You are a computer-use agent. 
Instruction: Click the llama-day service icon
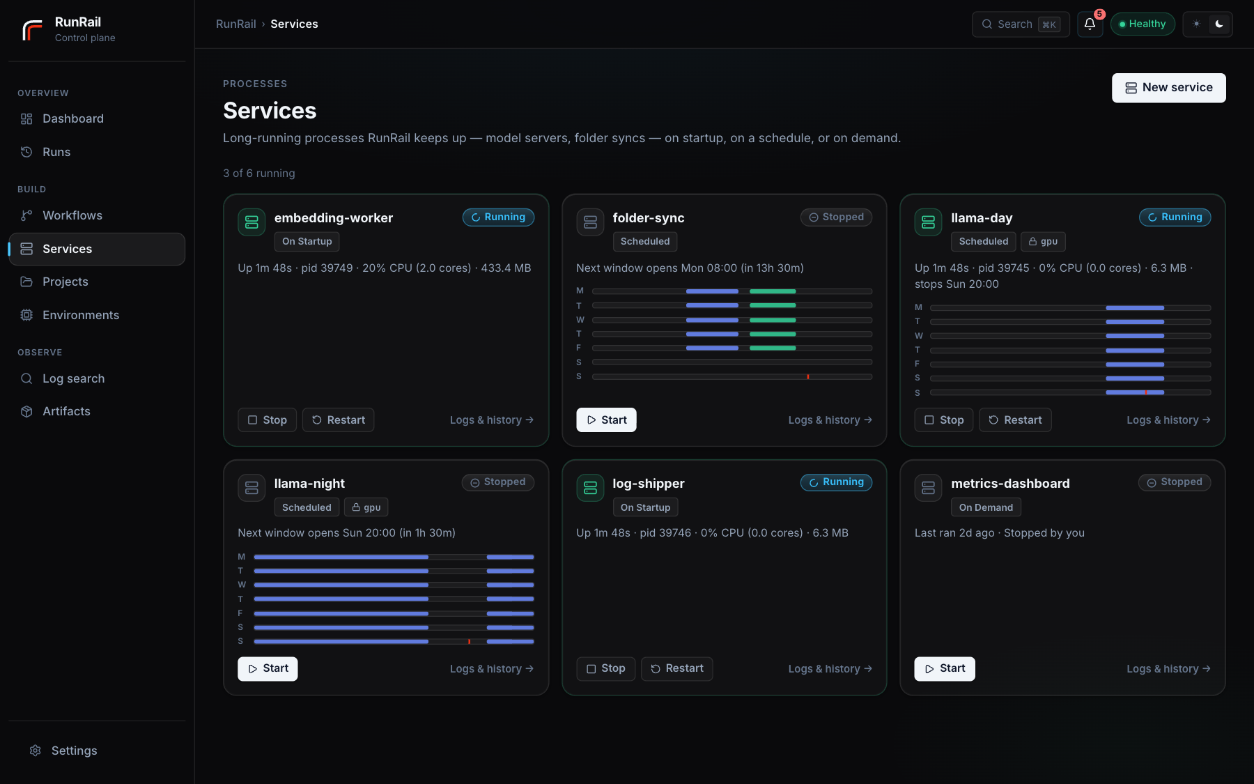point(928,222)
